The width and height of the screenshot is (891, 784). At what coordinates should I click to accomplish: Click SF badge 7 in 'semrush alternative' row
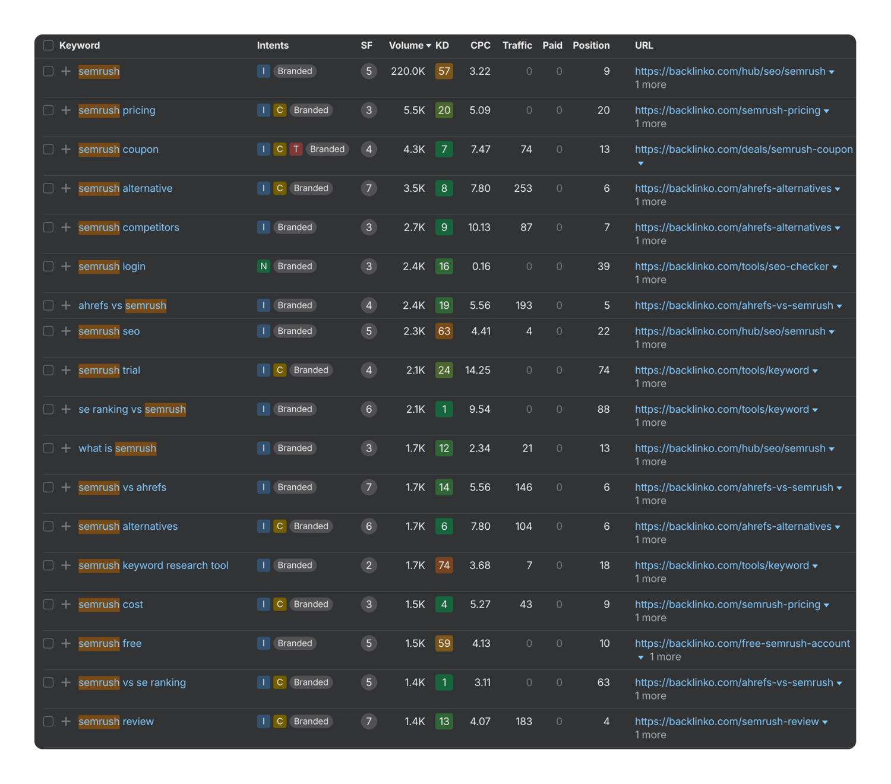coord(369,188)
